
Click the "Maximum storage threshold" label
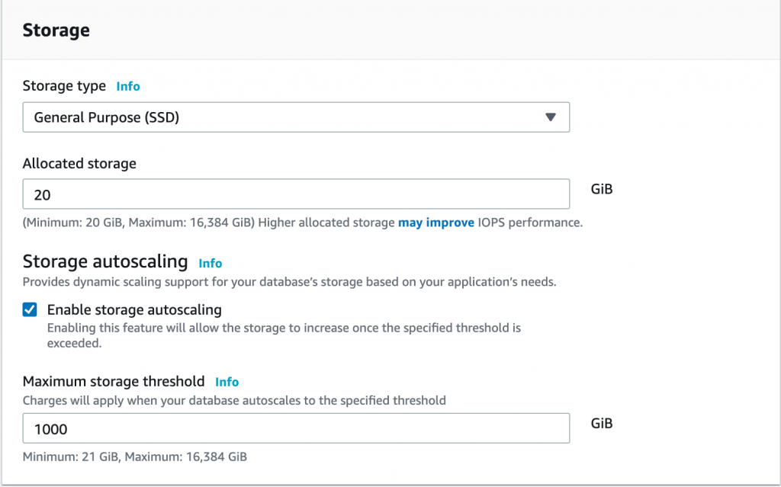click(x=114, y=381)
